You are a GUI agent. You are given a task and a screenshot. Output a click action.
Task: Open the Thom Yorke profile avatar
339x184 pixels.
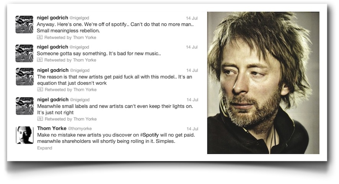pyautogui.click(x=24, y=135)
